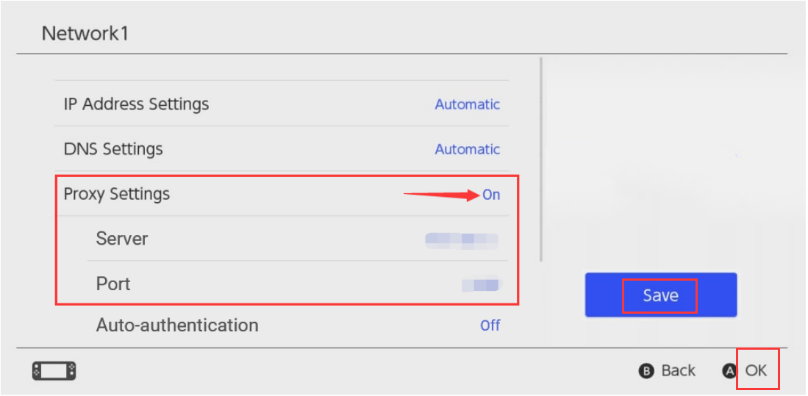Select the Auto-authentication row label
808x396 pixels.
click(x=177, y=325)
